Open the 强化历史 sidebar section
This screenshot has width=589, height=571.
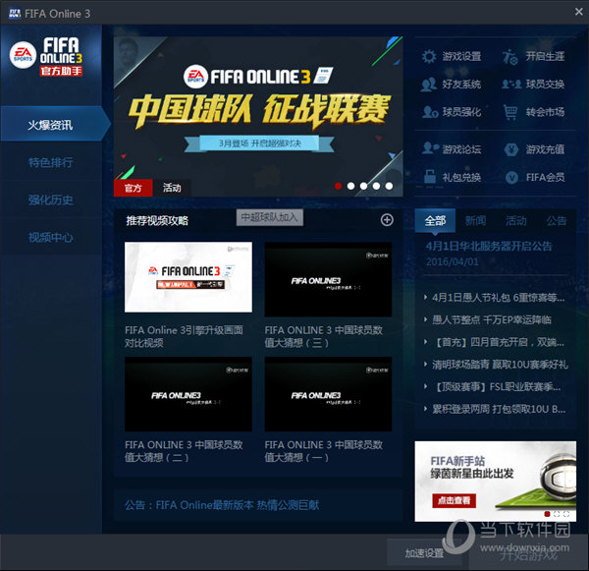tap(51, 200)
